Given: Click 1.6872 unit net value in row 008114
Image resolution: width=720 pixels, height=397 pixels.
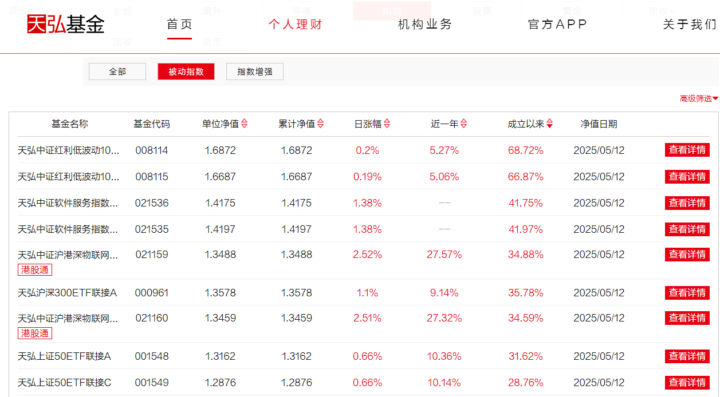Looking at the screenshot, I should 221,150.
